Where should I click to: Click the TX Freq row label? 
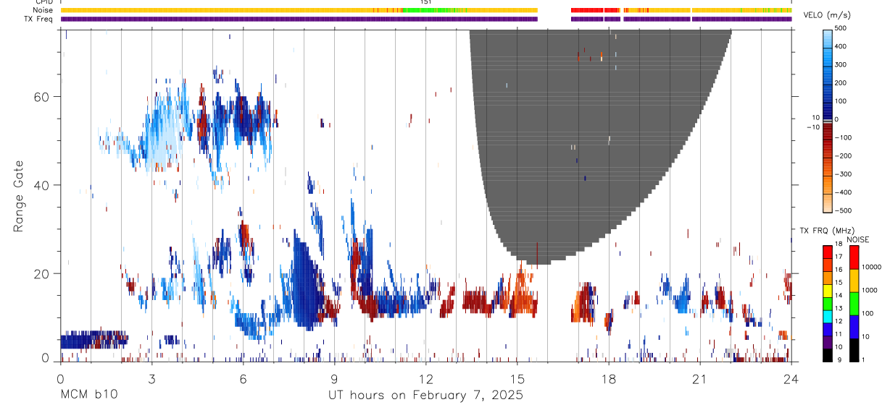pos(38,18)
